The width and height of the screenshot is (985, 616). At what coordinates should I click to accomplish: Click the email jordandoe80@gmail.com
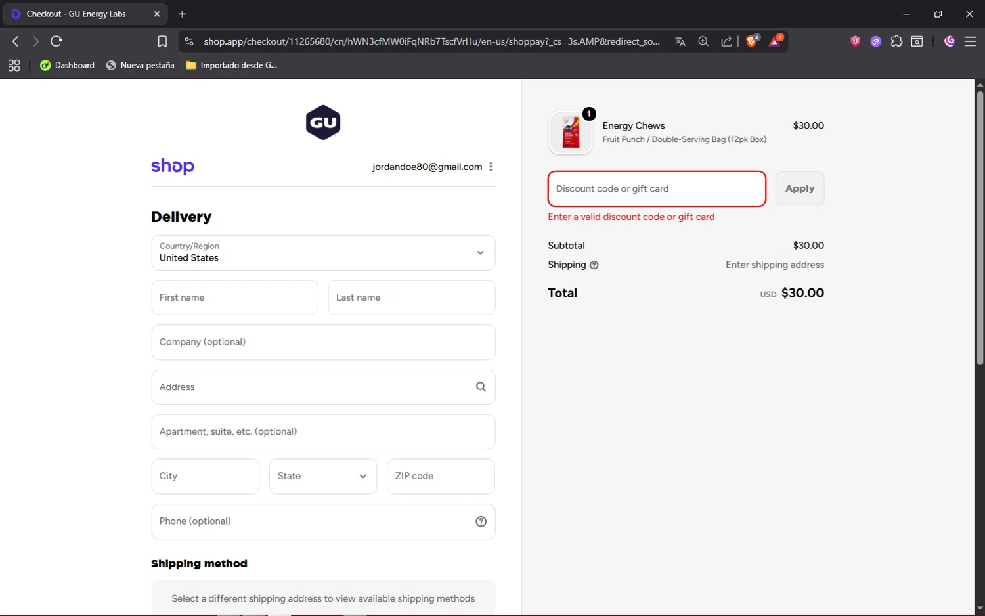[x=427, y=167]
